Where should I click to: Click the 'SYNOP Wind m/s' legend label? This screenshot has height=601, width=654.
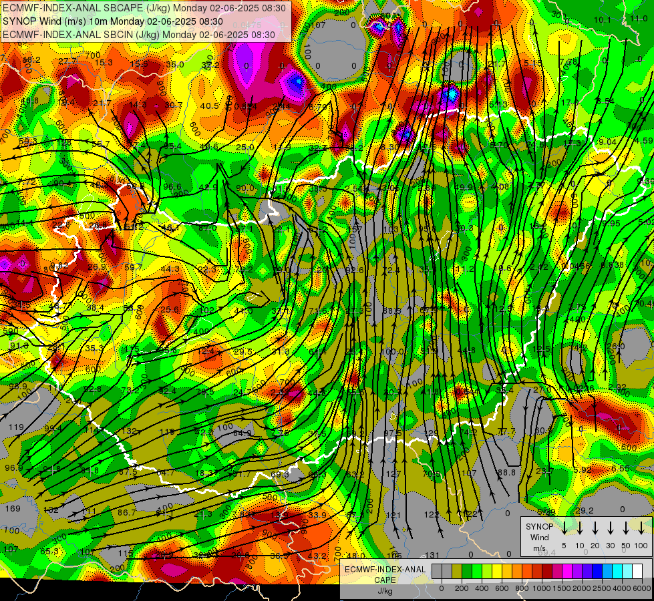(539, 537)
